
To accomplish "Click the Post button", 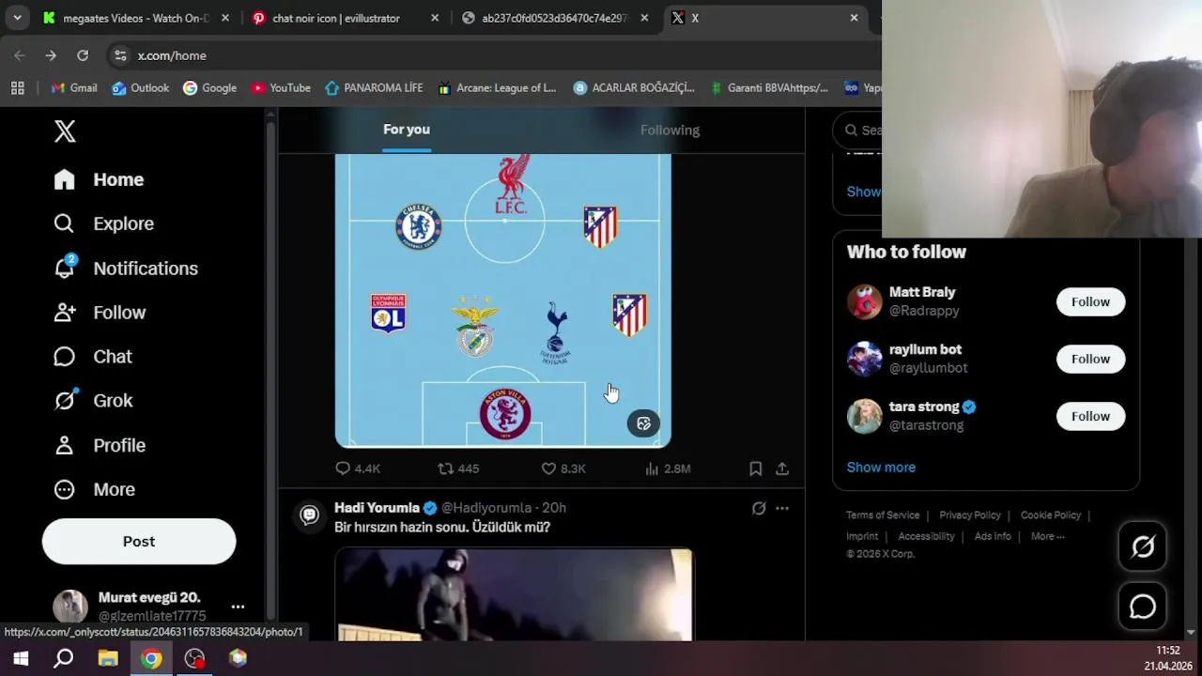I will coord(139,542).
